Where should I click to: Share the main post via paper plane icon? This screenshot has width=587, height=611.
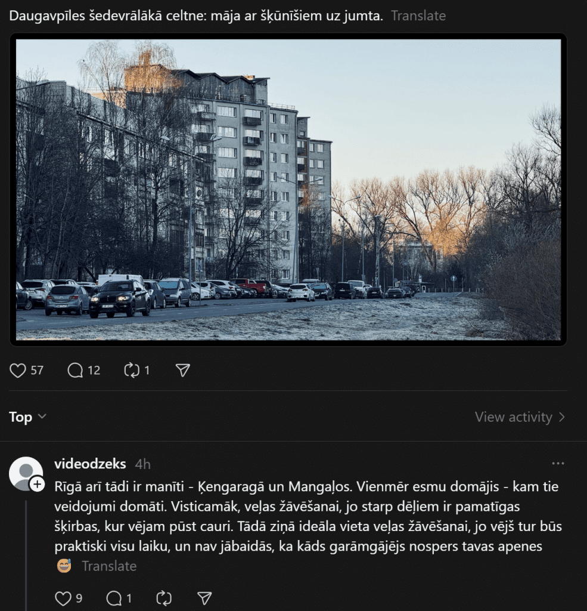tap(182, 370)
